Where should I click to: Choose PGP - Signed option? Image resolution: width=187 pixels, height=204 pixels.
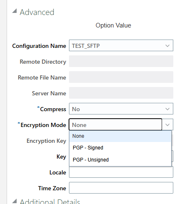[120, 148]
